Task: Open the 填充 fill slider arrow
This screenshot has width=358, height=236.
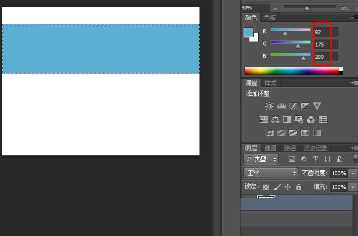Action: click(353, 187)
